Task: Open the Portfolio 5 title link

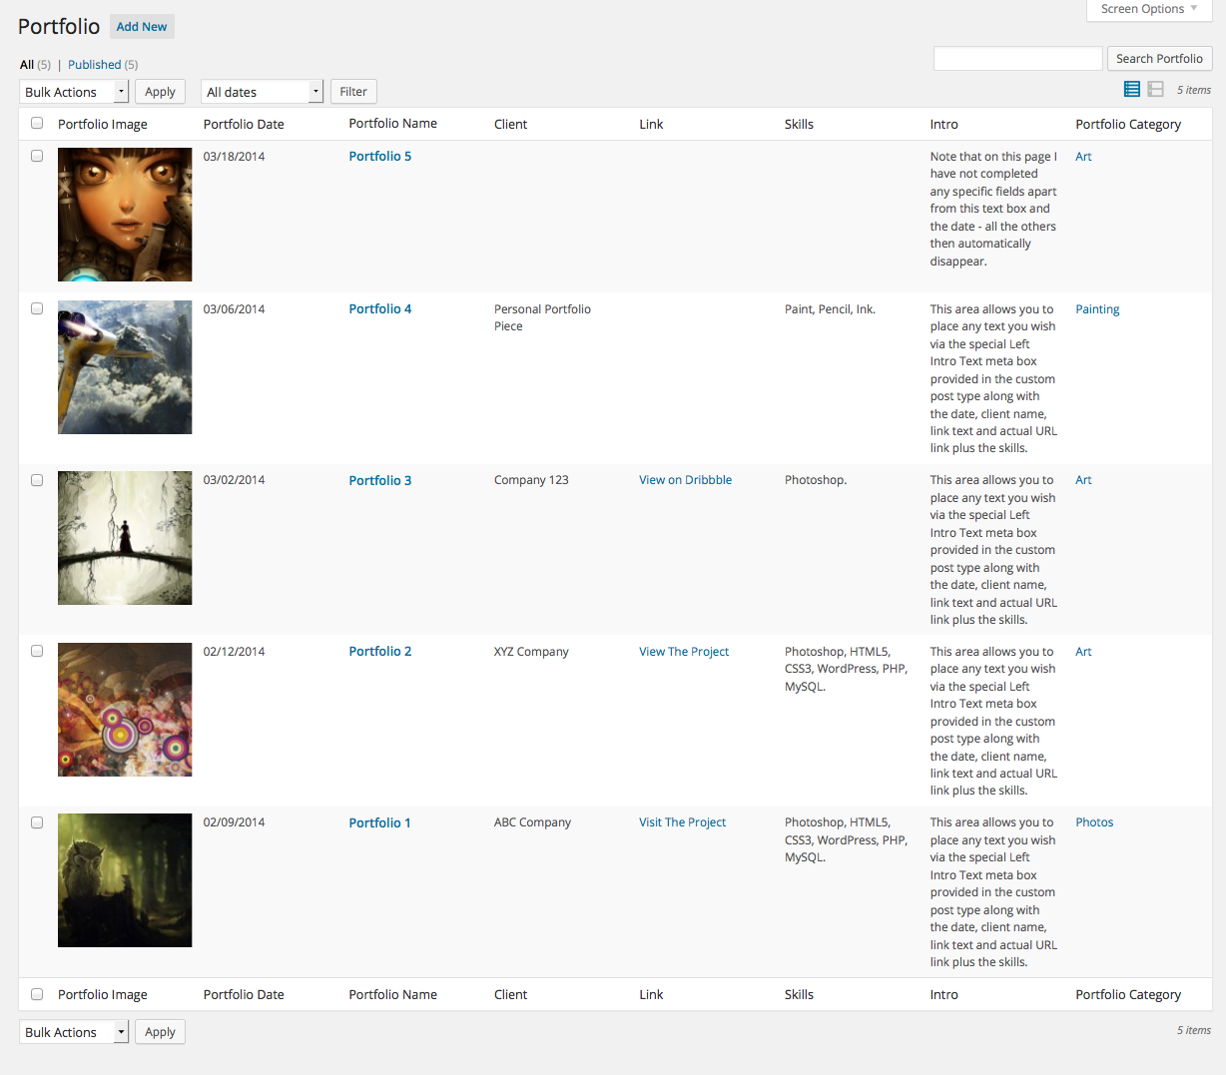Action: 380,157
